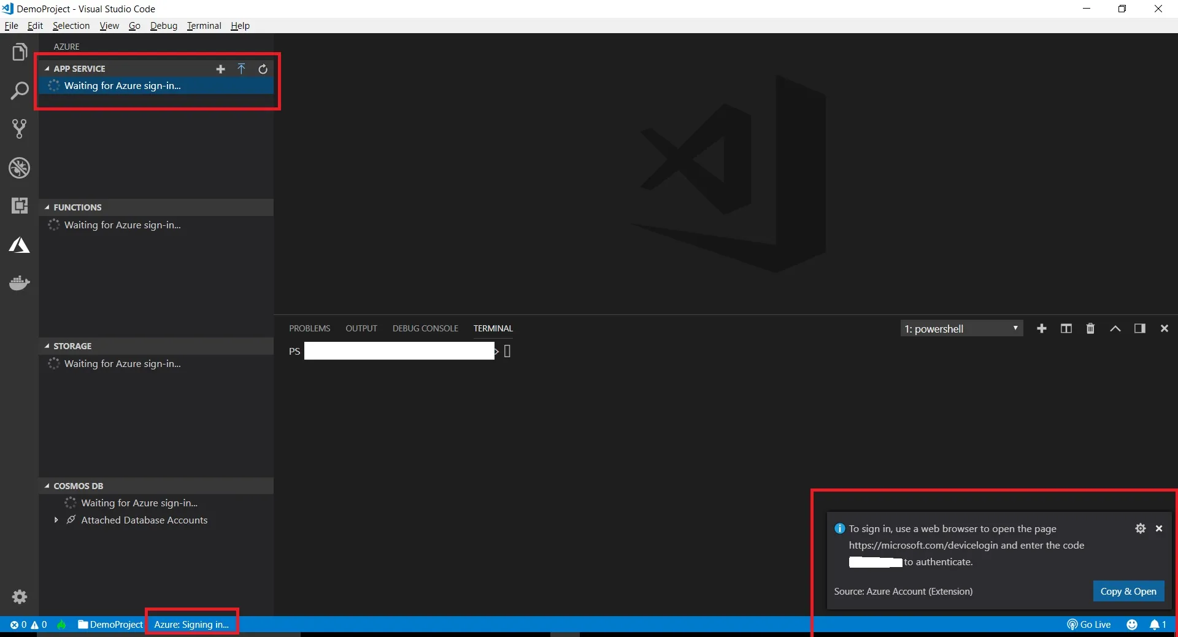Open the Extensions view
This screenshot has height=637, width=1178.
[20, 206]
